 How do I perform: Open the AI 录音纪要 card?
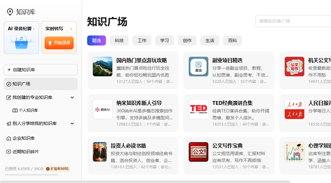pyautogui.click(x=21, y=38)
